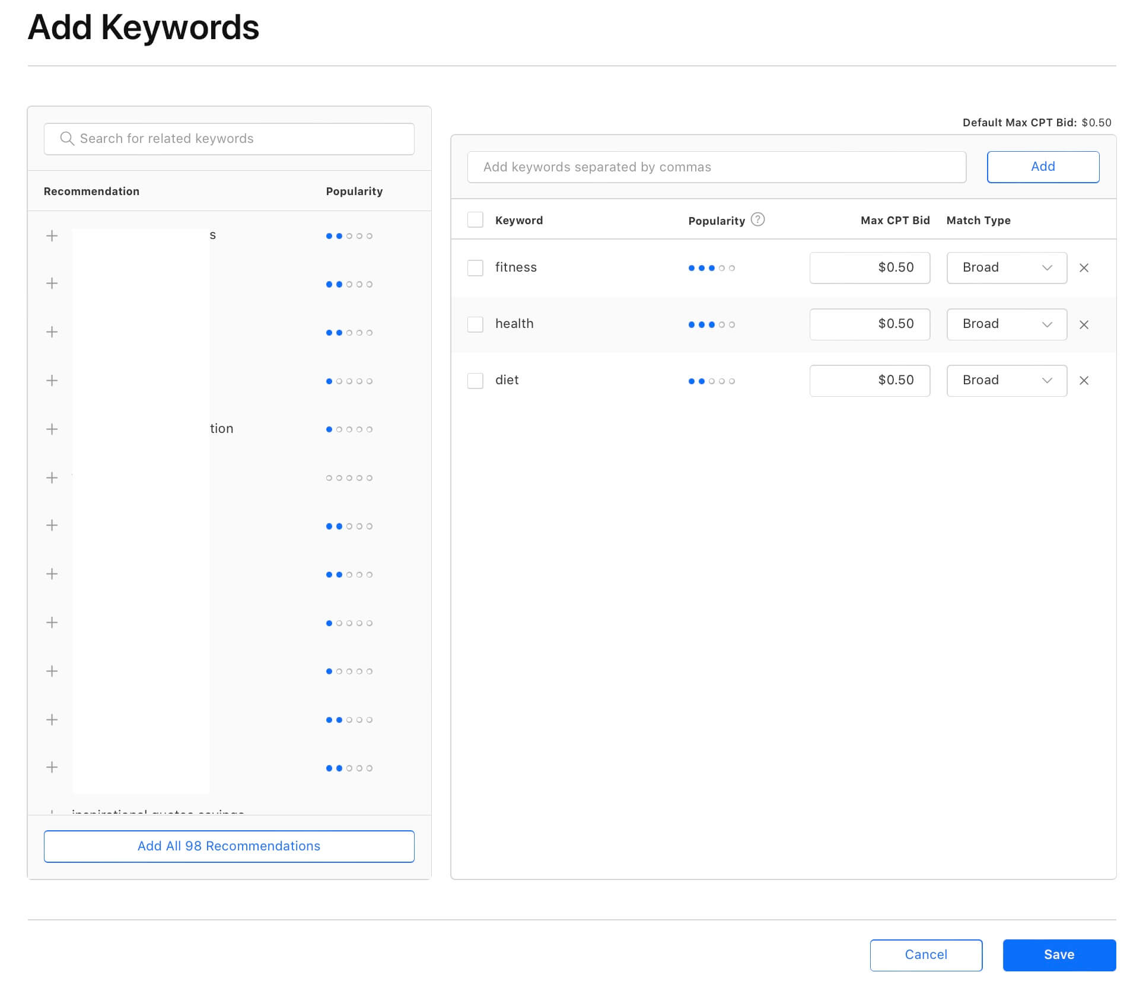Open the Popularity help question mark icon
Screen dimensions: 1146x988
point(757,219)
